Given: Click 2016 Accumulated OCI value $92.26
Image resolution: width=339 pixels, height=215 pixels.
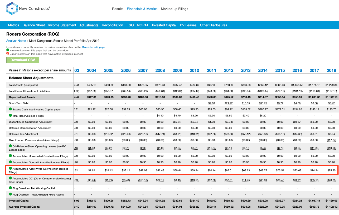Looking at the screenshot, I should point(297,180).
